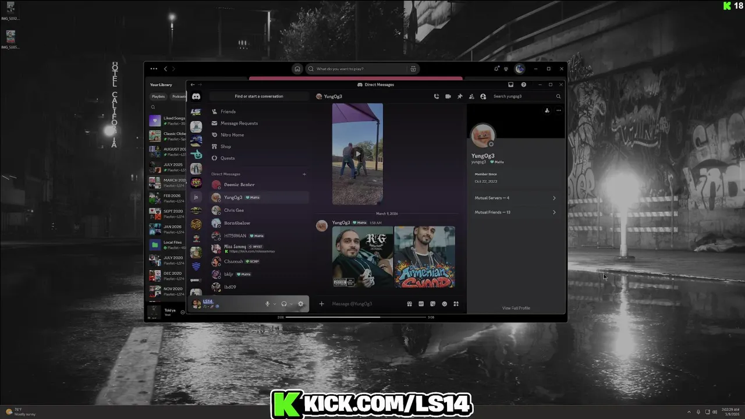Open Spotify notifications bell
This screenshot has width=745, height=419.
point(496,69)
